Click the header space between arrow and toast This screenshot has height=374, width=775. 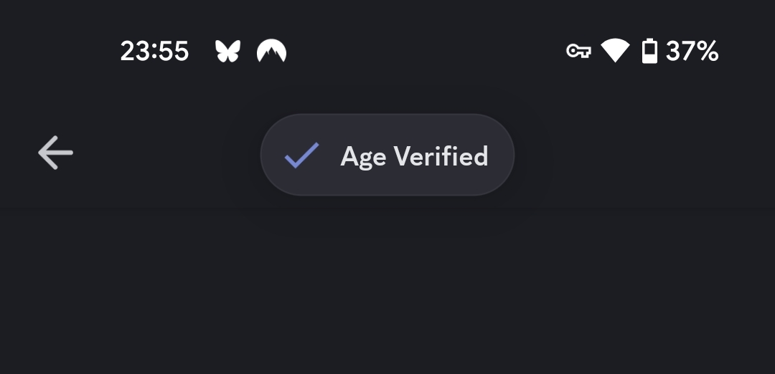click(165, 154)
